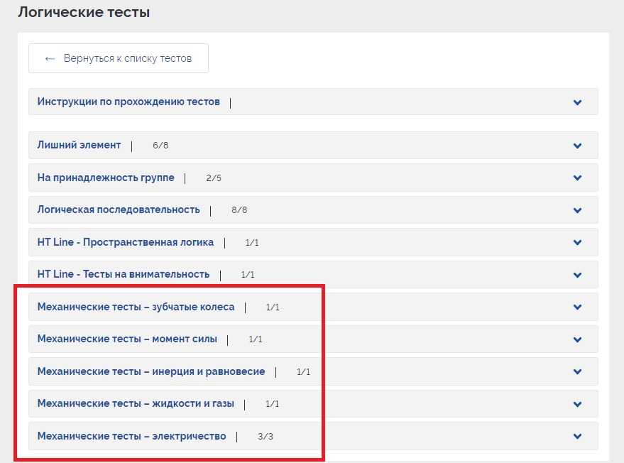This screenshot has width=624, height=463.
Task: Click the chevron for "HT Line - Пространственная логика"
Action: click(x=577, y=242)
